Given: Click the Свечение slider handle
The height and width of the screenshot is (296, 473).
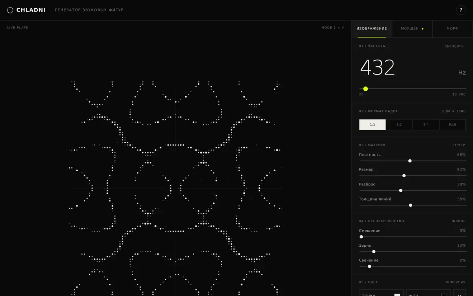Looking at the screenshot, I should [369, 266].
